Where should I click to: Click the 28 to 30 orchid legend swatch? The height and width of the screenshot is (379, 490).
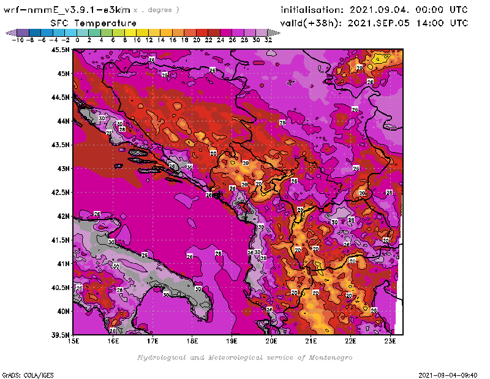249,33
